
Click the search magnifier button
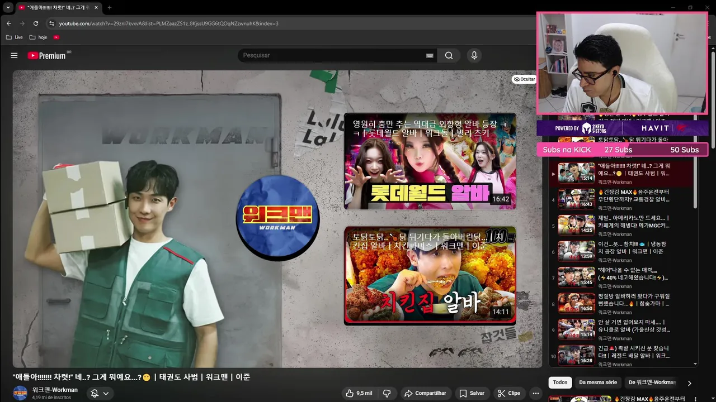coord(449,55)
